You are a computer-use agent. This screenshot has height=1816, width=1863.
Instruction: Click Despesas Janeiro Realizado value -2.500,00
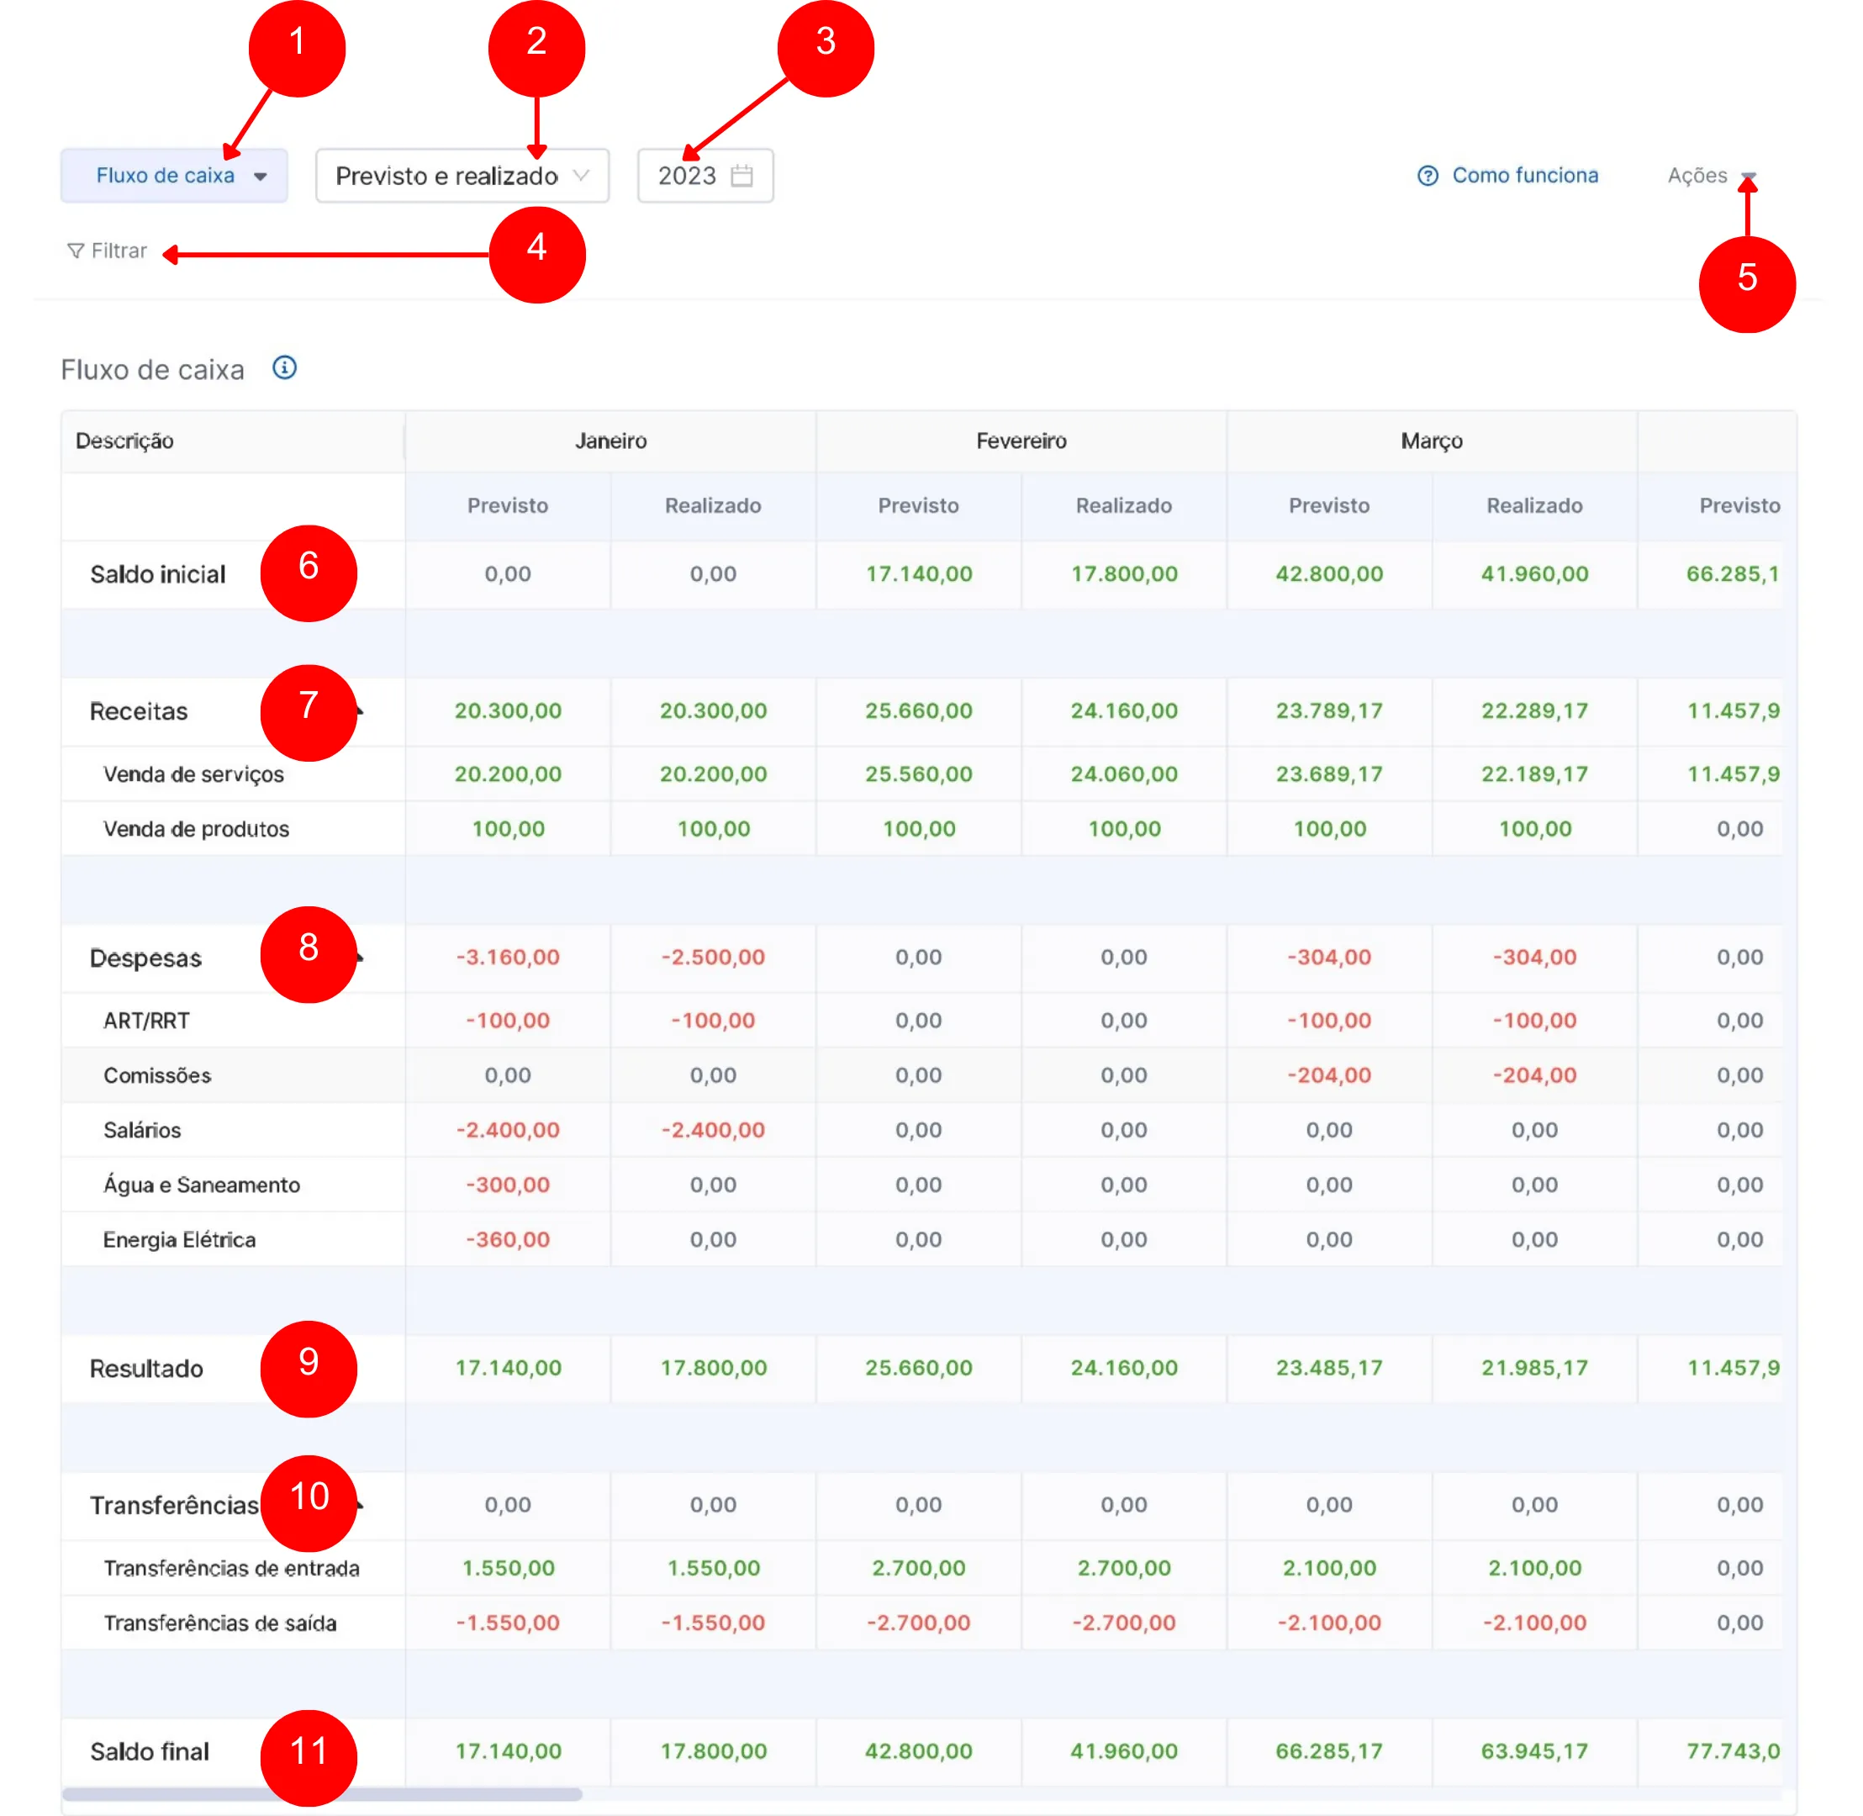pyautogui.click(x=713, y=957)
